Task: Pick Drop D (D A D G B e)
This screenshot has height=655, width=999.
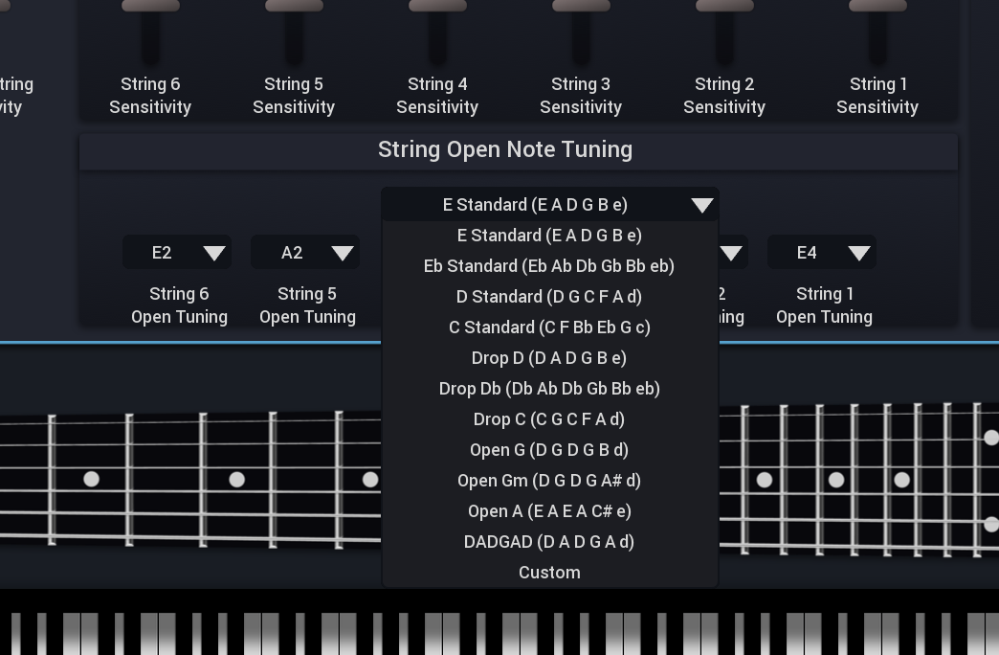Action: pyautogui.click(x=549, y=358)
